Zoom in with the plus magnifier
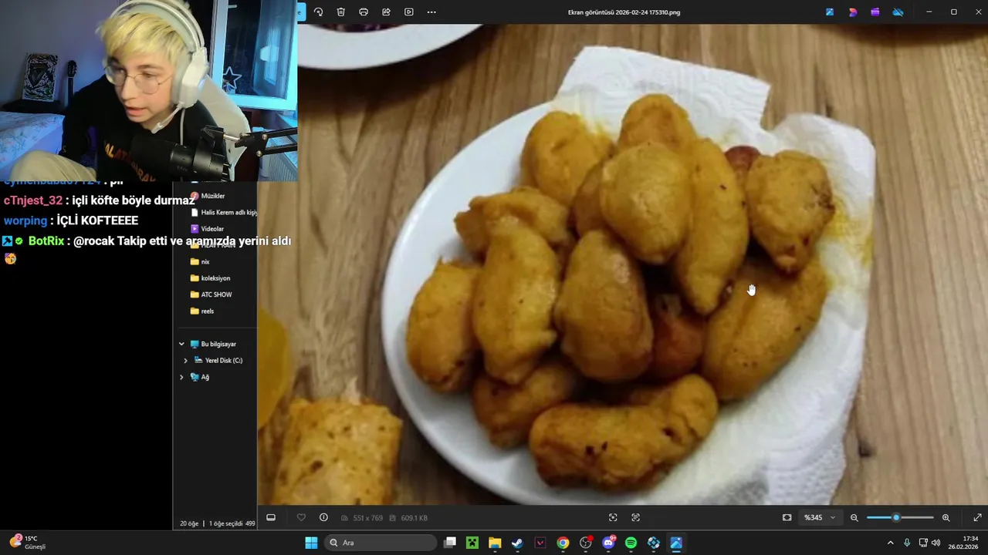The height and width of the screenshot is (555, 988). click(x=946, y=517)
